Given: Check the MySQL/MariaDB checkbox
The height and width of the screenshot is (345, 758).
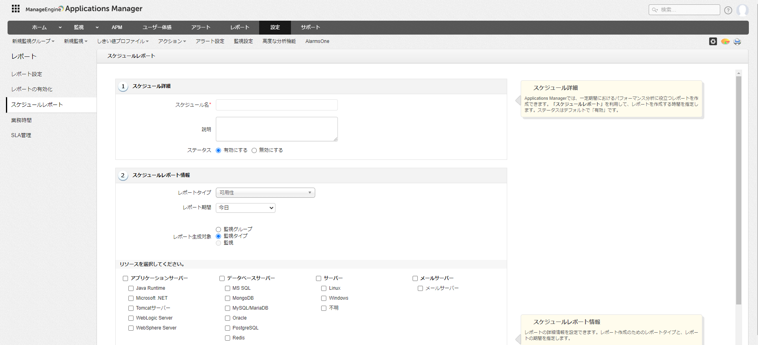Looking at the screenshot, I should [x=227, y=308].
